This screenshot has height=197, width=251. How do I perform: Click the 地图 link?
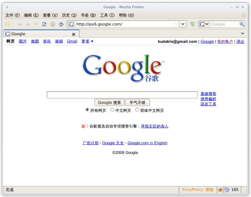click(x=35, y=41)
